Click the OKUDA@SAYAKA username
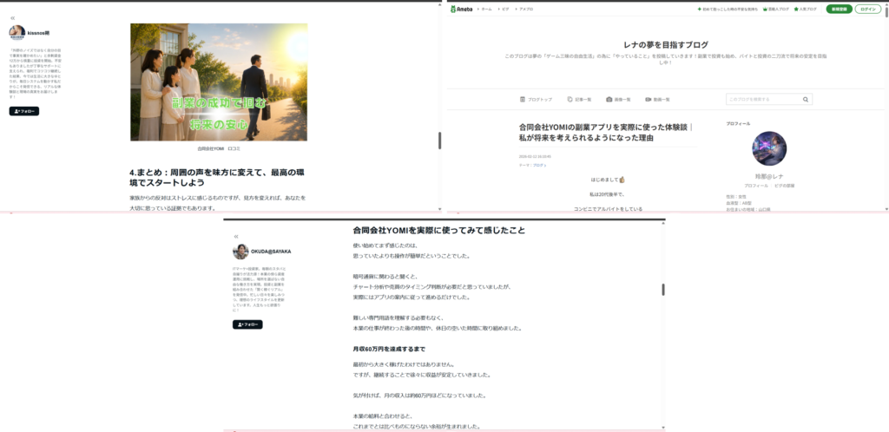The width and height of the screenshot is (889, 432). [x=271, y=252]
